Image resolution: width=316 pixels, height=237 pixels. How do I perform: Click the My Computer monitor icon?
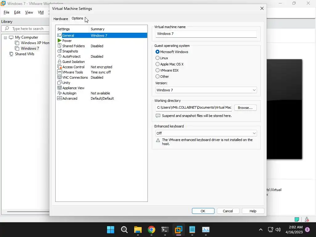[x=11, y=37]
